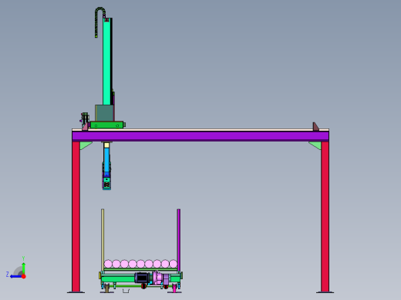Viewport: 401px width, 300px height.
Task: Select the yellow vertical post on the cart
Action: pyautogui.click(x=103, y=240)
